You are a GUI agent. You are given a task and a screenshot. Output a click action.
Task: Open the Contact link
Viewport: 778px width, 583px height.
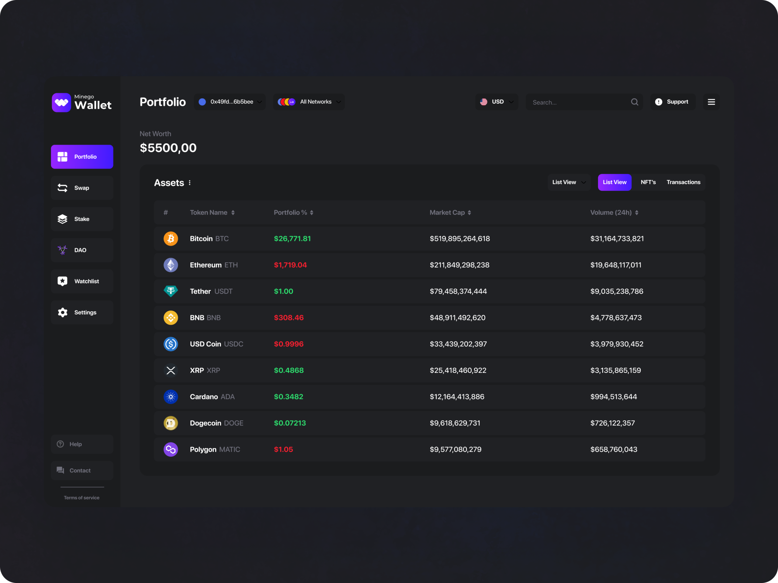tap(82, 471)
